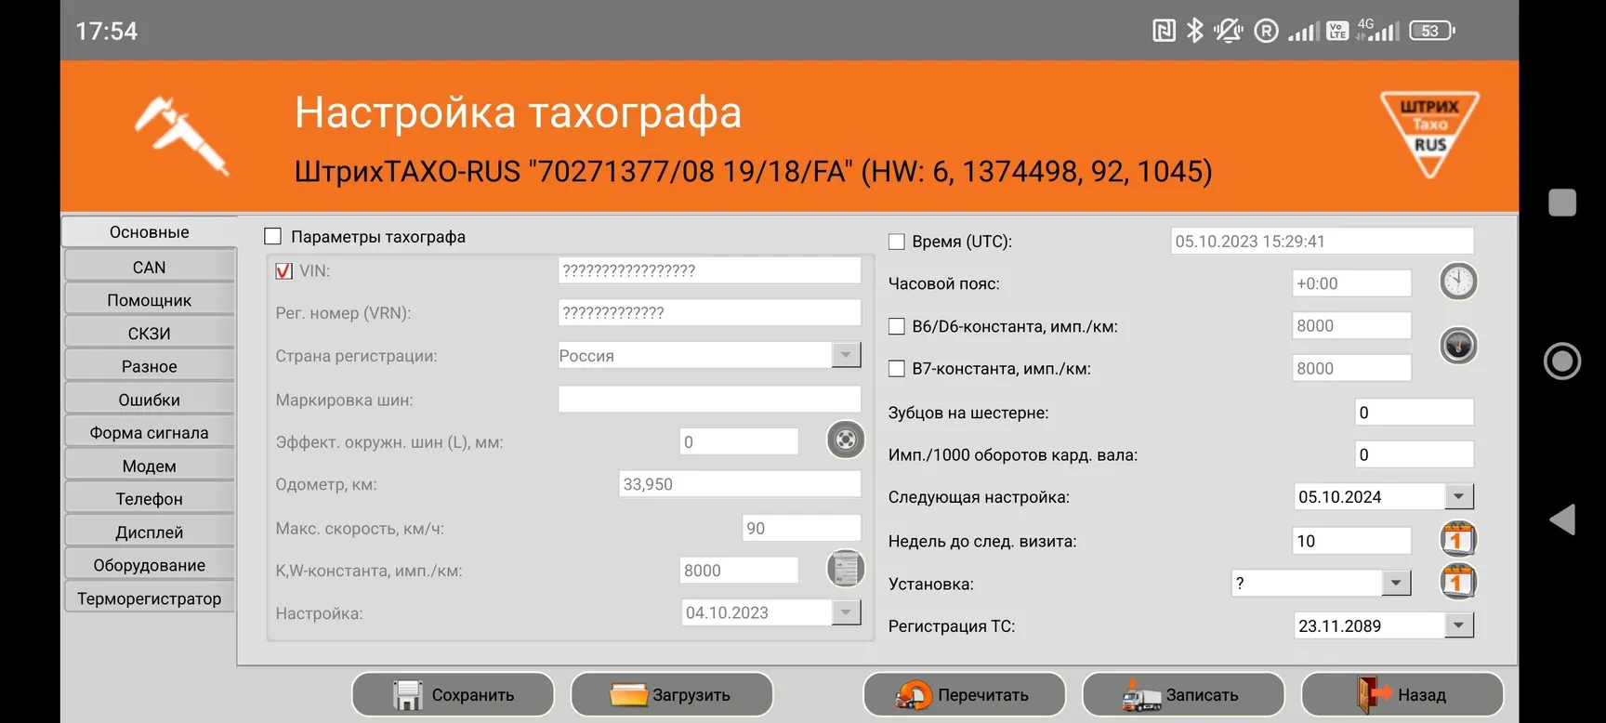Open the СКЗИ tab

149,334
